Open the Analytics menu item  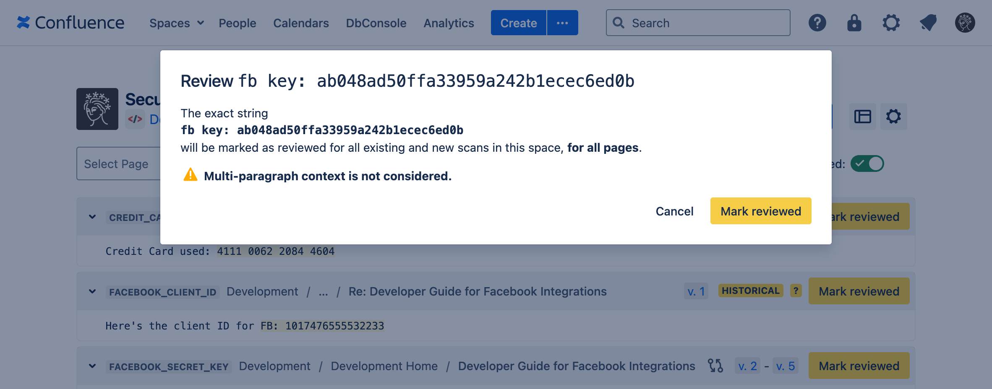[448, 23]
